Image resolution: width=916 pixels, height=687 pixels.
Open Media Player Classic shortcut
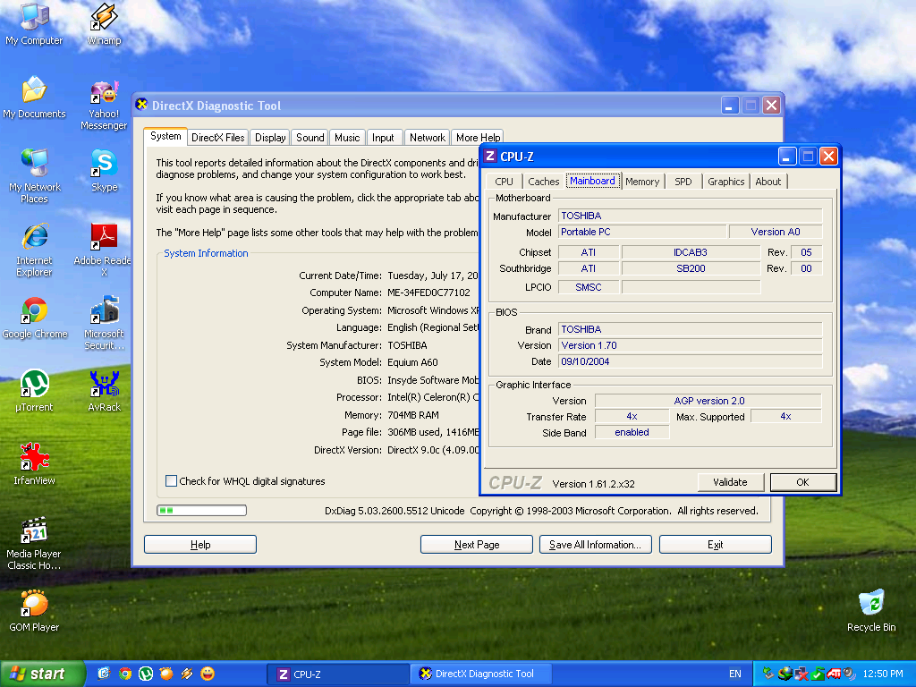point(34,543)
